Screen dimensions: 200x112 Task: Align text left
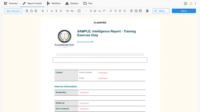click(111, 11)
